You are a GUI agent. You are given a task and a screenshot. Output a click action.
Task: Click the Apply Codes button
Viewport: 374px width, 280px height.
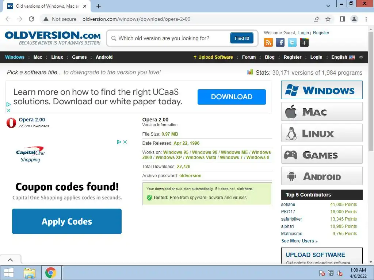pyautogui.click(x=67, y=221)
